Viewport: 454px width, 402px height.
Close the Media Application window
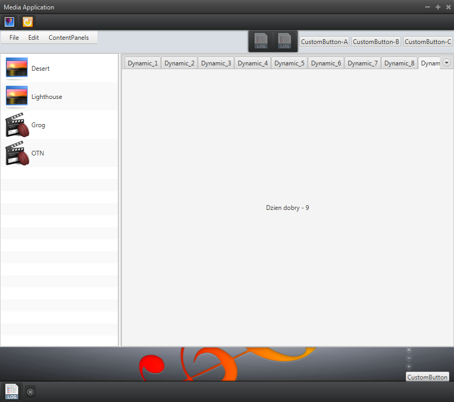coord(448,7)
